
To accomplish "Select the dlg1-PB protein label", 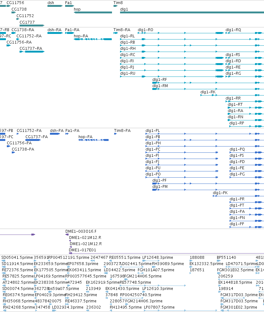I will 153,137.
